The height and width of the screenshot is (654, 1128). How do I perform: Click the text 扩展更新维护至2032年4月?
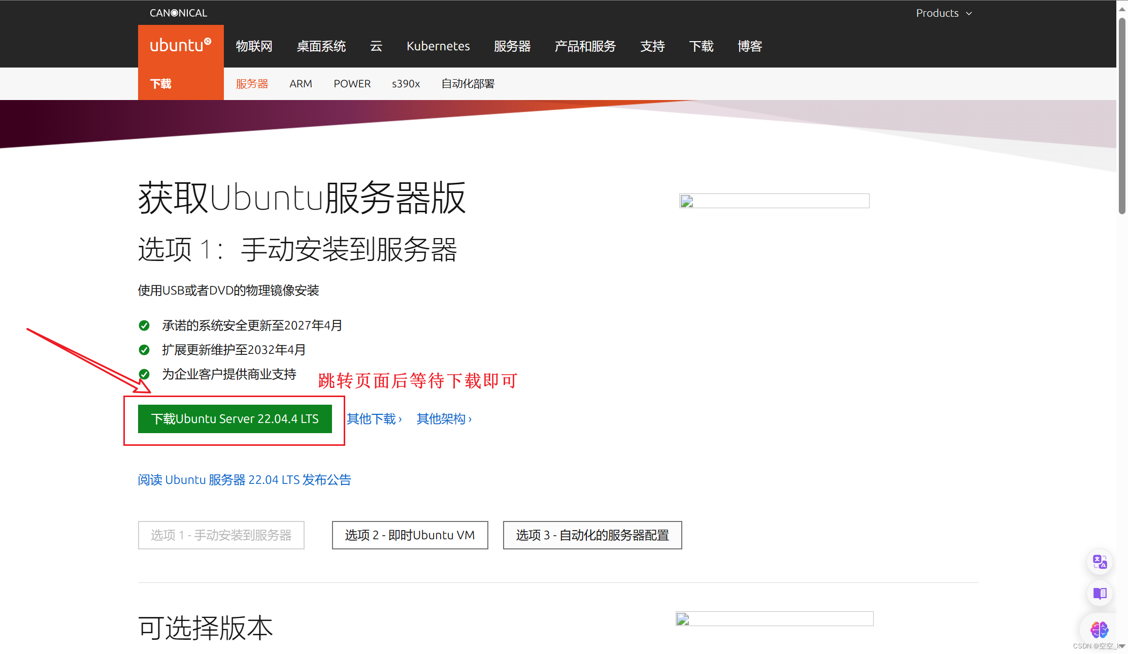tap(234, 350)
